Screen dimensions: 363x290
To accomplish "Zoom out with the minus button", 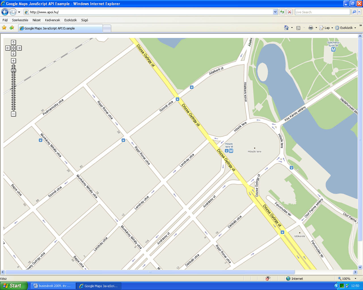I will pyautogui.click(x=13, y=114).
